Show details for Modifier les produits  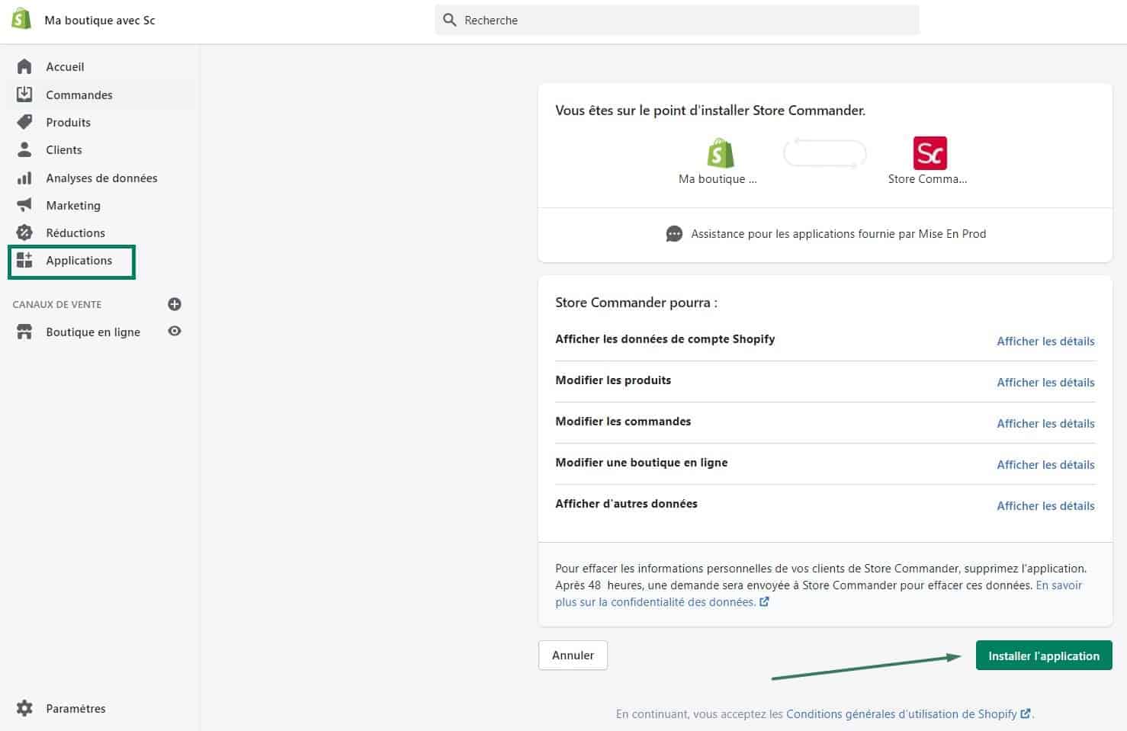pos(1045,383)
